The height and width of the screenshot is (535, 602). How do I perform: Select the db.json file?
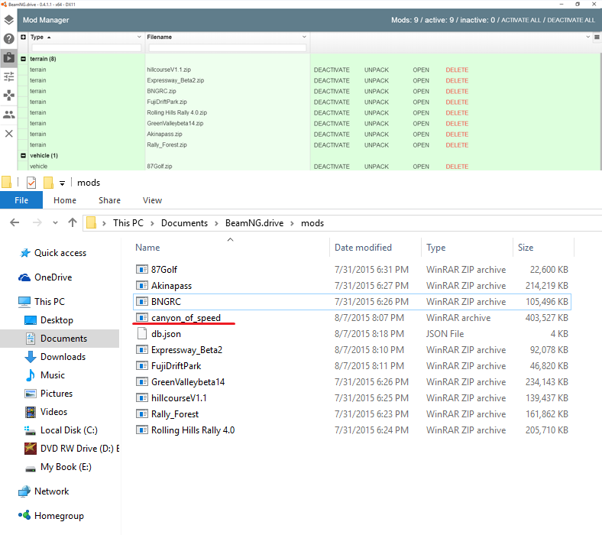166,334
